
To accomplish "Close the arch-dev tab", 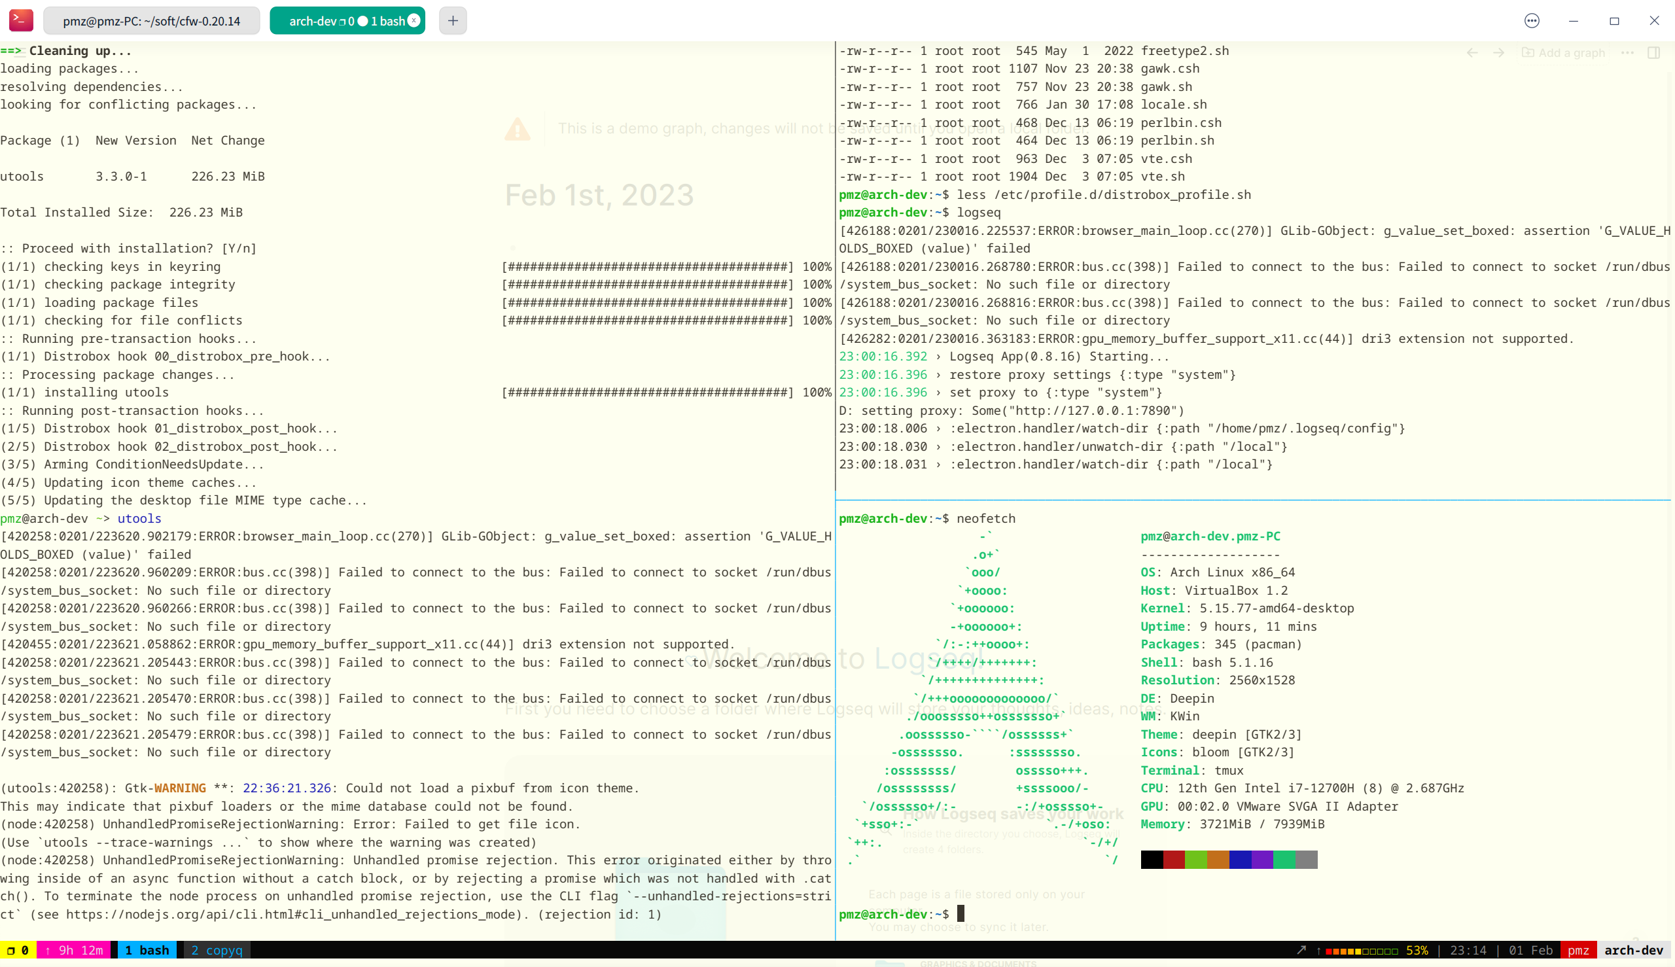I will [414, 20].
